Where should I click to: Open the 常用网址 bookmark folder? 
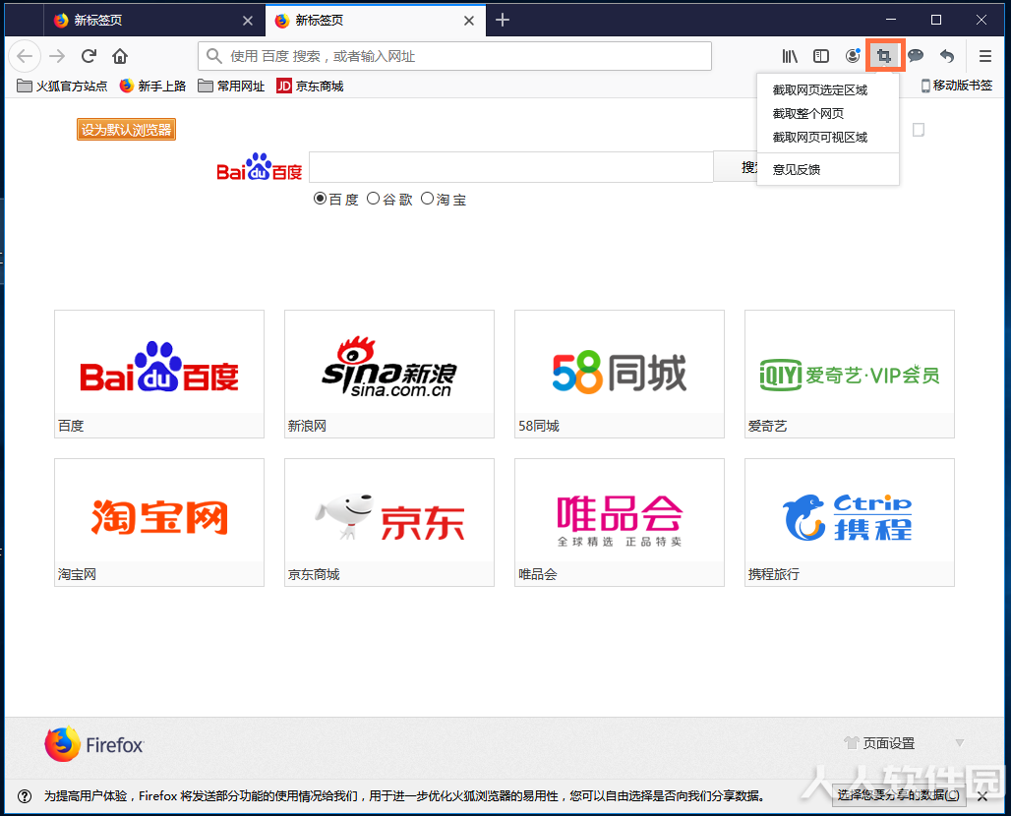231,86
